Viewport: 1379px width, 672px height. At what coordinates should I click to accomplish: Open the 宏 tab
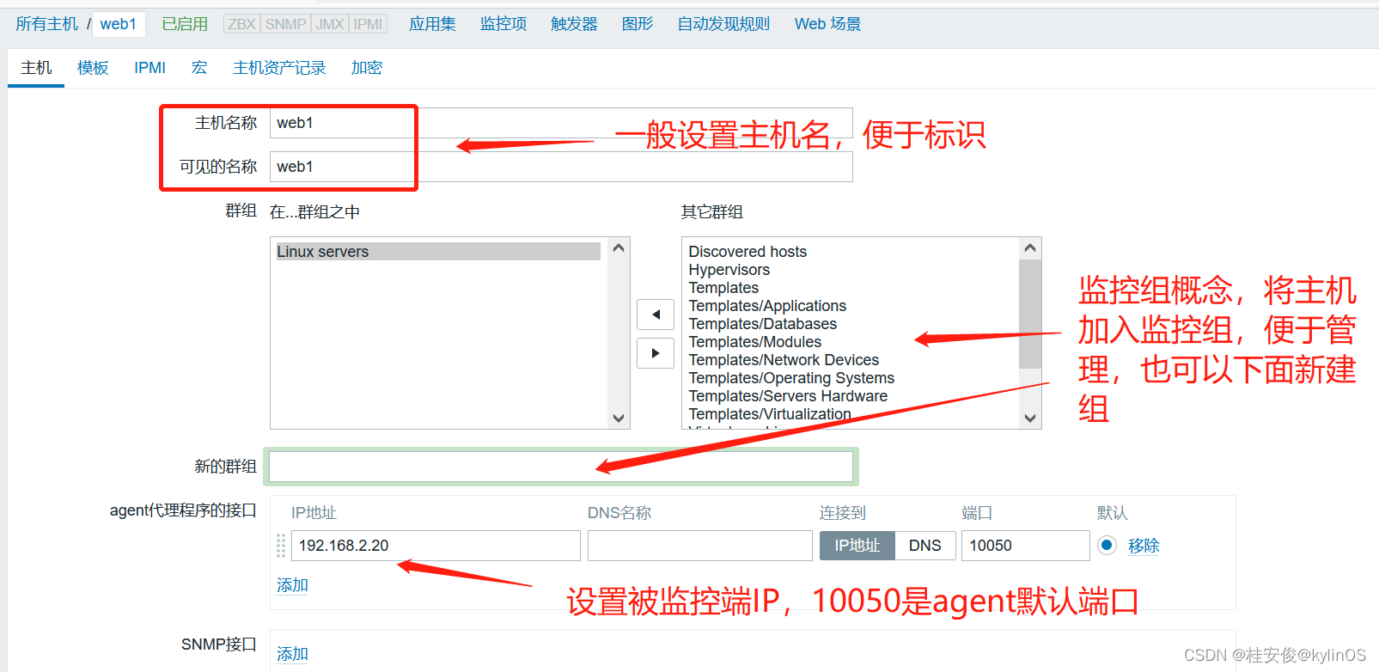tap(199, 68)
